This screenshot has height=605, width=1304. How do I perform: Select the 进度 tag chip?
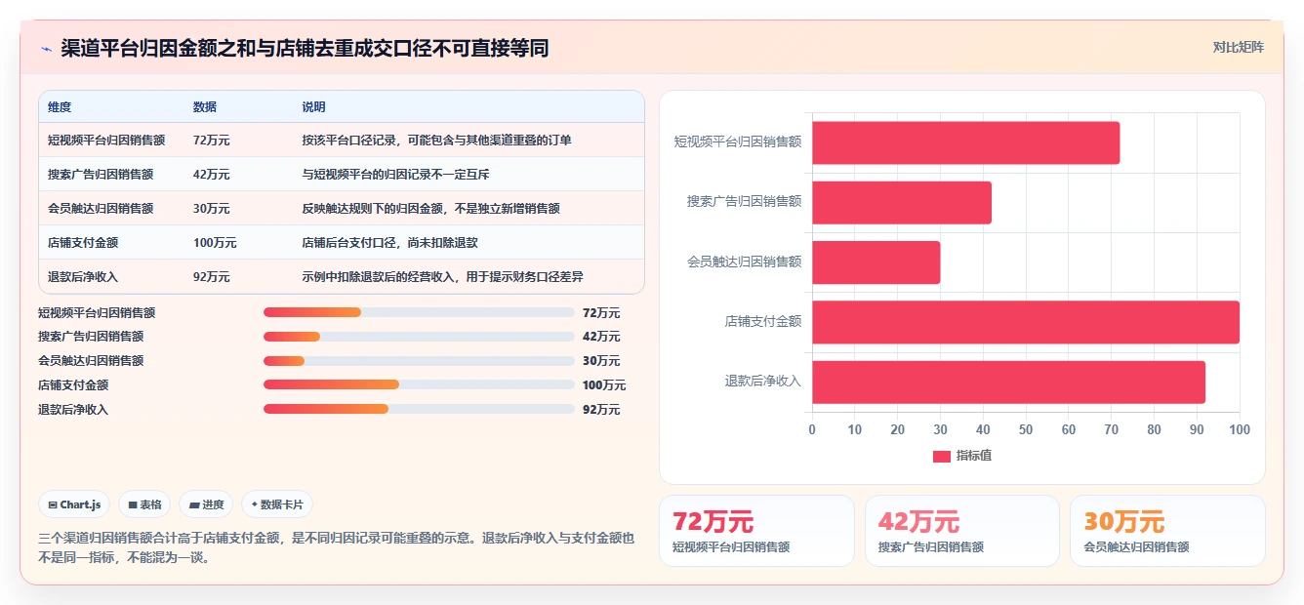click(206, 504)
